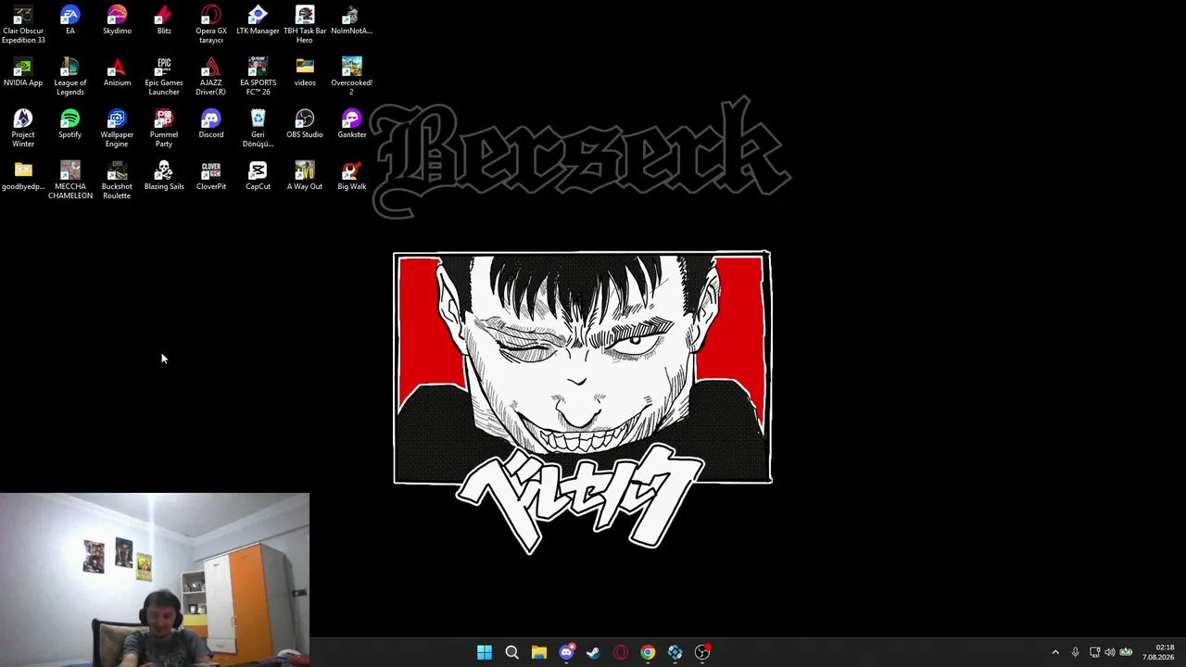
Task: Click the OBS Studio desktop shortcut
Action: click(x=305, y=124)
